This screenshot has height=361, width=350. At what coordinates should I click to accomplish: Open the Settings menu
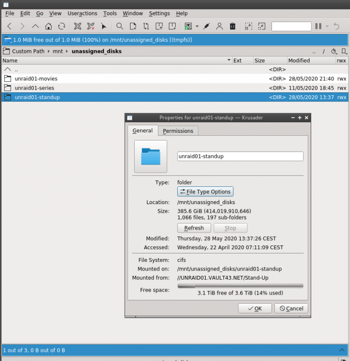(x=159, y=13)
